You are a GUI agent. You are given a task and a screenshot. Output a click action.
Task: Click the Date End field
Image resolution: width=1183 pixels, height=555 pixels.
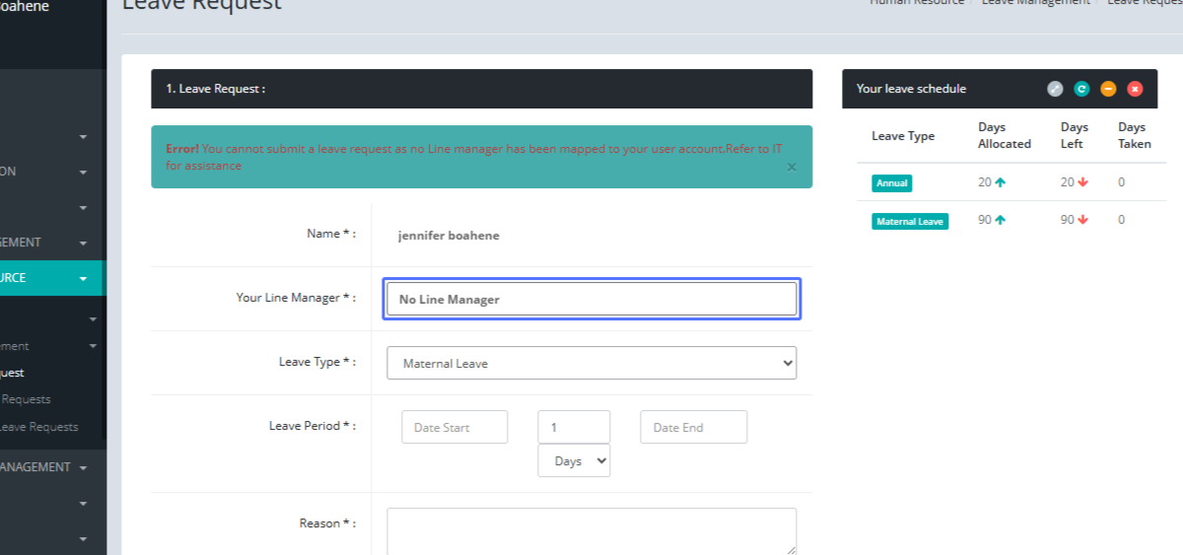[693, 428]
